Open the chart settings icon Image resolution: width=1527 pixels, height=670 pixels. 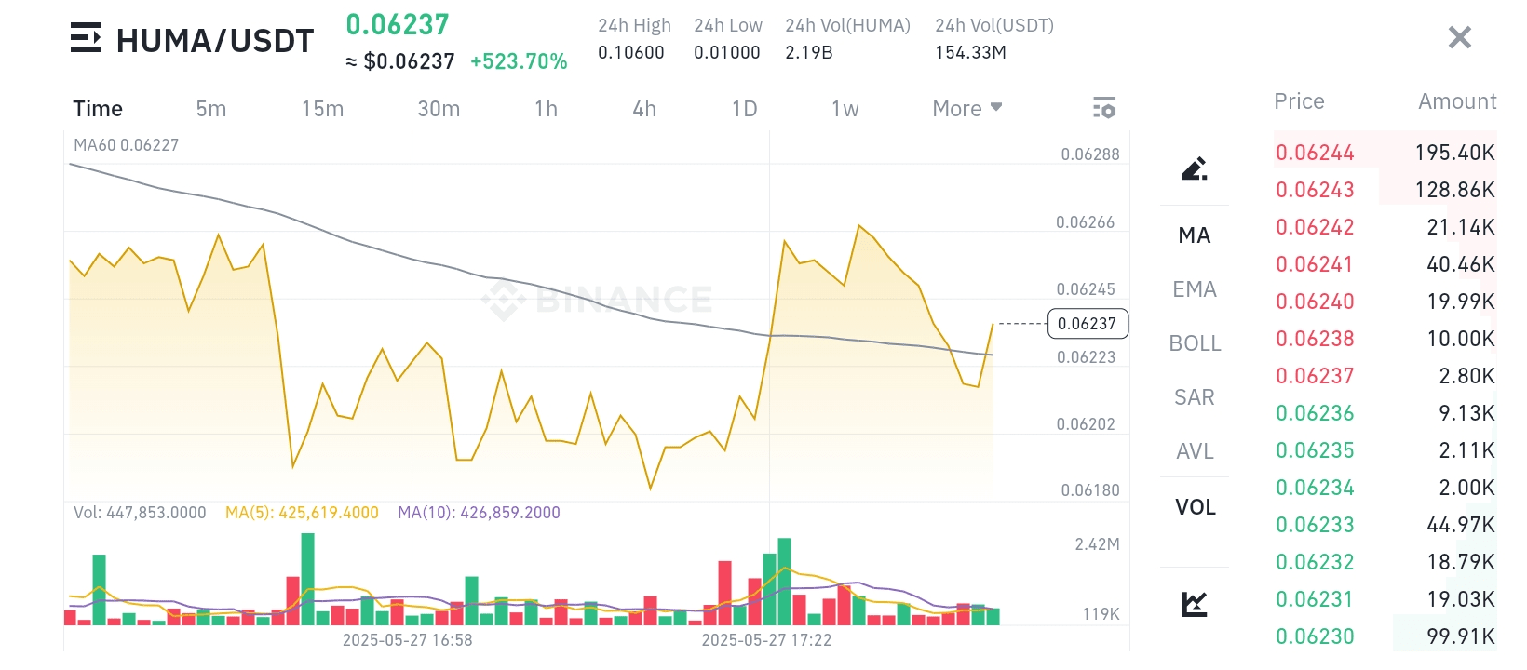point(1103,108)
